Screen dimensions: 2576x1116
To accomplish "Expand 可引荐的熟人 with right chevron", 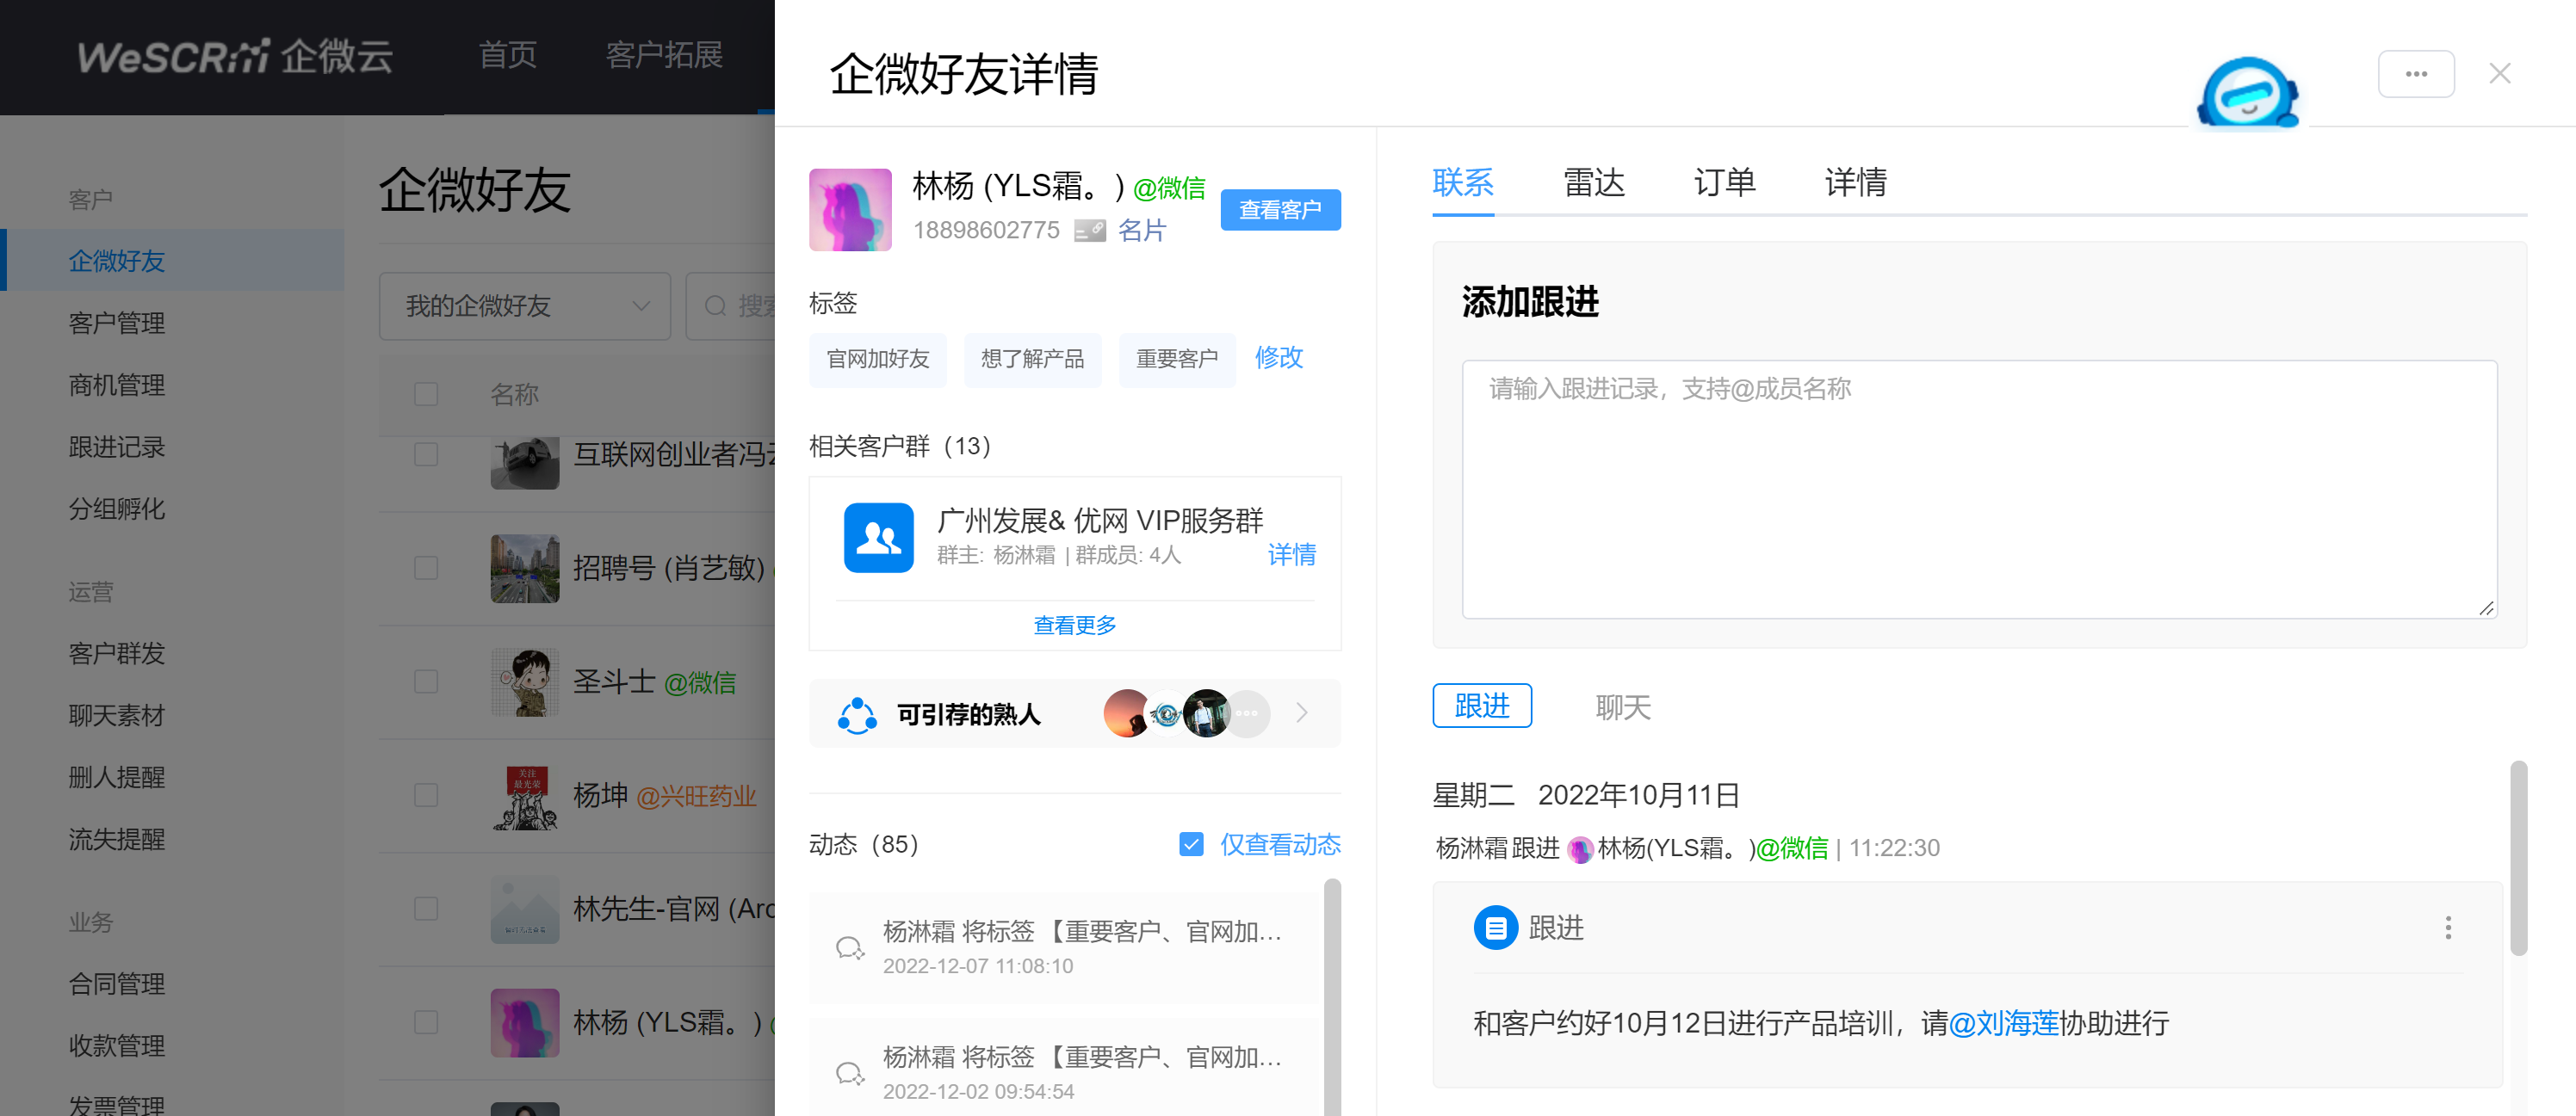I will coord(1301,713).
